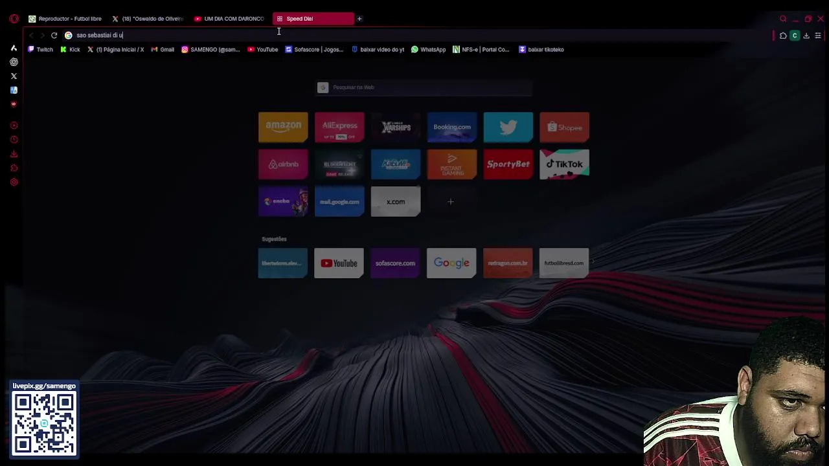
Task: Switch to UM DIA COM DARONCO tab
Action: tap(230, 19)
